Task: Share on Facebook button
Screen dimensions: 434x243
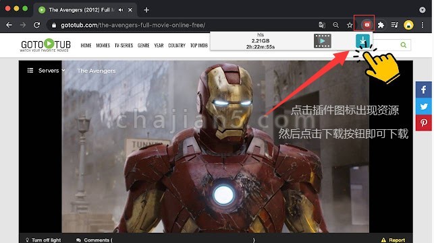Action: pyautogui.click(x=423, y=90)
